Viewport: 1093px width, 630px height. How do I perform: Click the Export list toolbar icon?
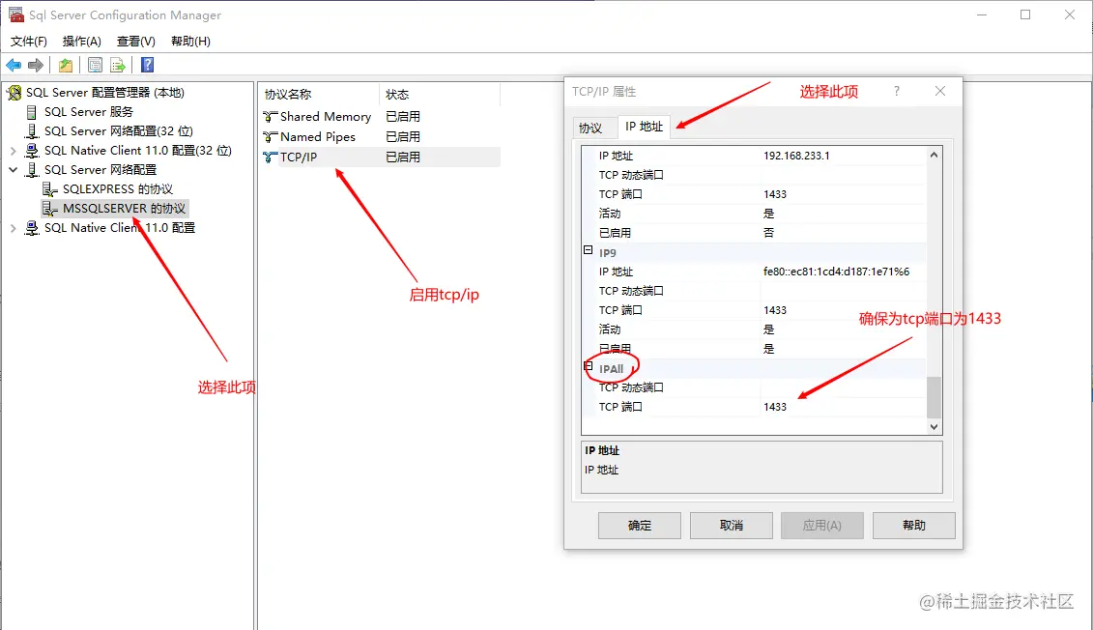[118, 65]
